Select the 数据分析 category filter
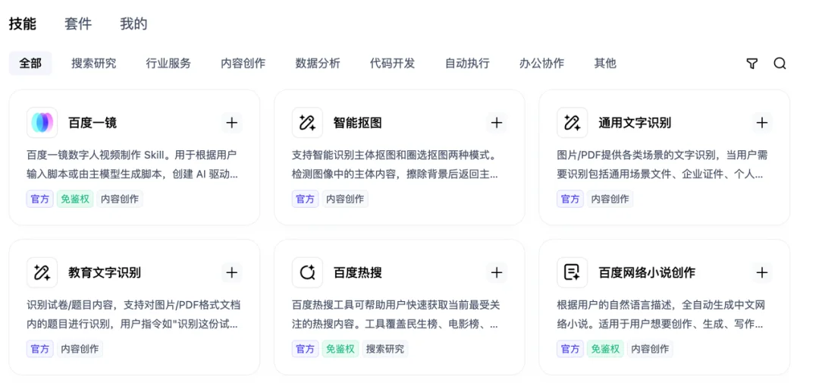 pos(318,64)
